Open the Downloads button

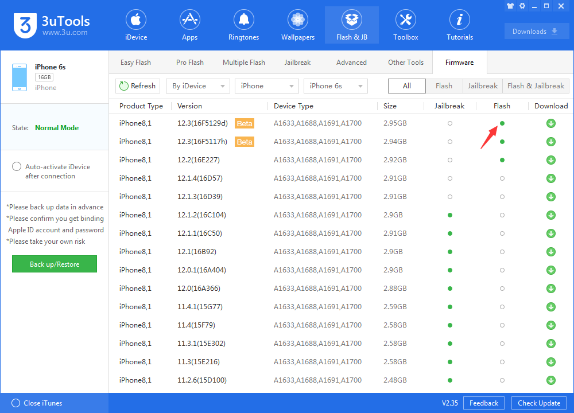[x=536, y=31]
